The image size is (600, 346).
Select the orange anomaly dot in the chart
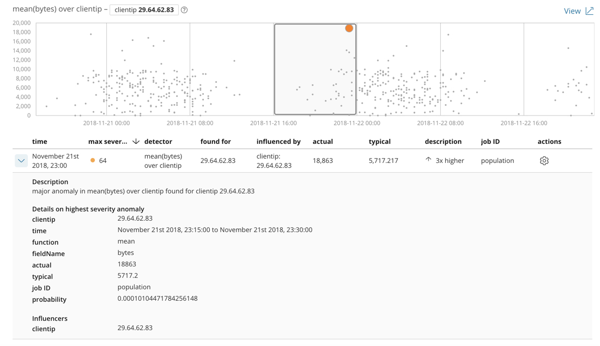tap(349, 28)
